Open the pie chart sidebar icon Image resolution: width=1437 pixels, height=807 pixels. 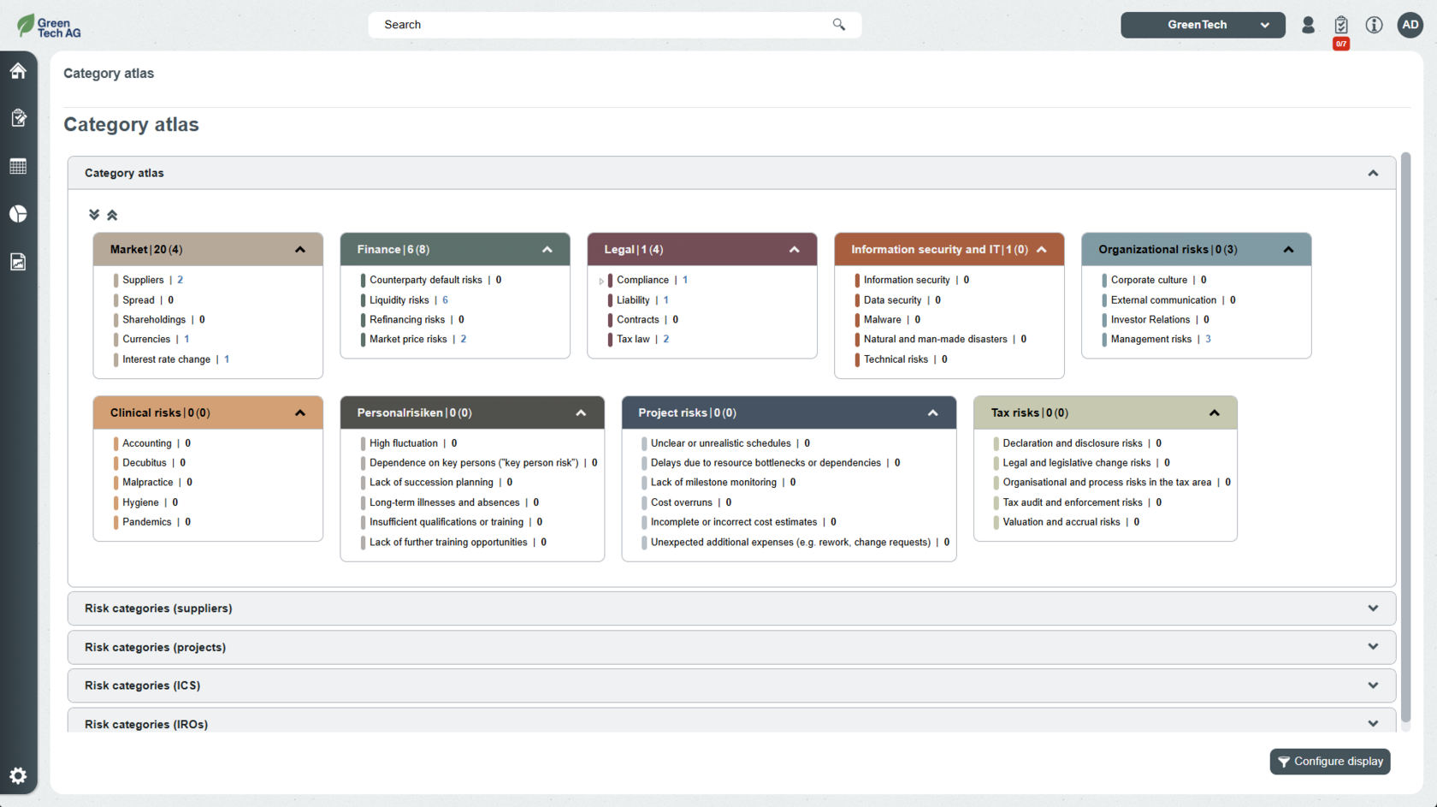tap(18, 214)
